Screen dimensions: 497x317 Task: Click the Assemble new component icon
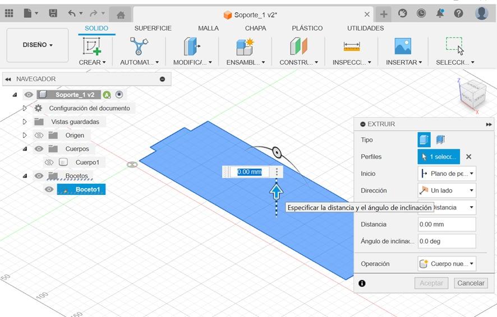pos(245,46)
